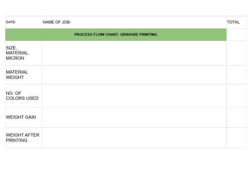
Task: Click the blank entry cell for Weight Gain
Action: tap(134, 117)
